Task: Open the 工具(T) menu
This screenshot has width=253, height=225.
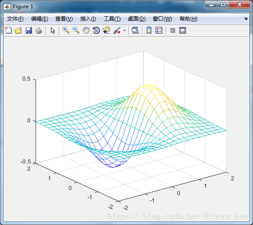Action: click(x=112, y=19)
